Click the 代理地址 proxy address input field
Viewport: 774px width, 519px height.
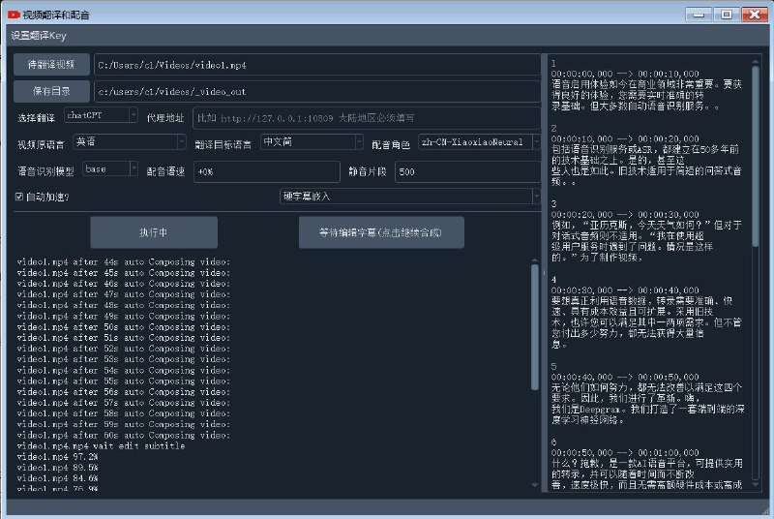(367, 118)
